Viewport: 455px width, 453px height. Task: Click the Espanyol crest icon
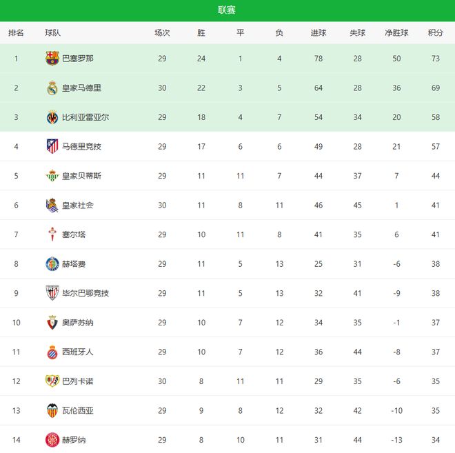coord(52,352)
